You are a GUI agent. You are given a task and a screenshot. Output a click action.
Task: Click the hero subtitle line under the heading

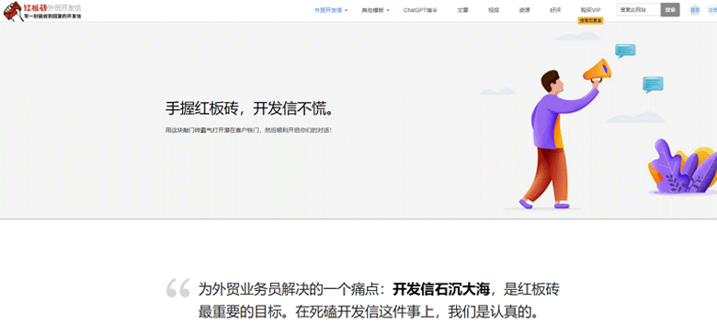(248, 130)
